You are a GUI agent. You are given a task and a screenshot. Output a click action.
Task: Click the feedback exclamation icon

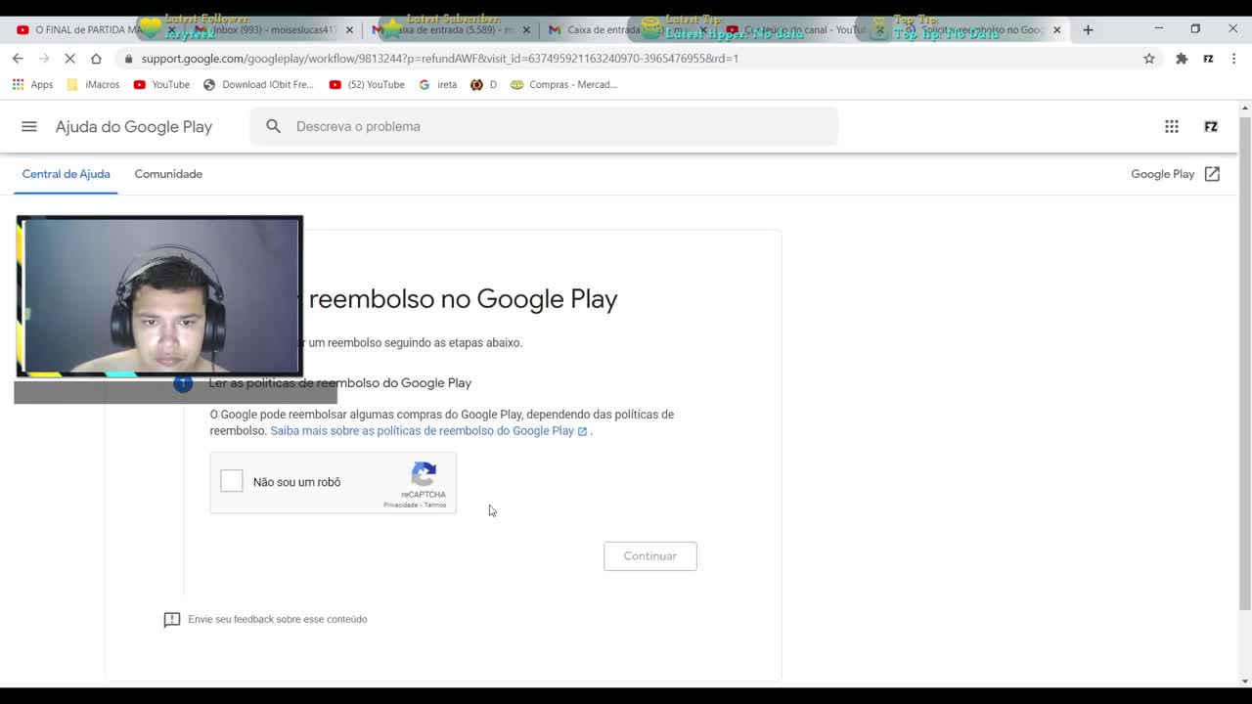172,620
